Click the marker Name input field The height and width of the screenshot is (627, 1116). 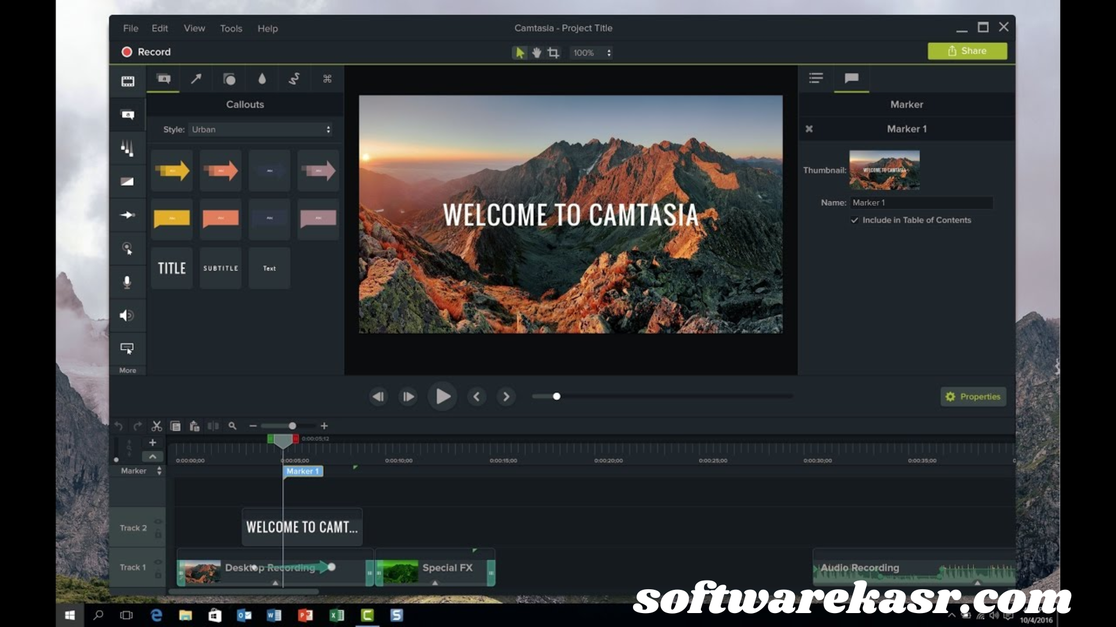point(921,203)
